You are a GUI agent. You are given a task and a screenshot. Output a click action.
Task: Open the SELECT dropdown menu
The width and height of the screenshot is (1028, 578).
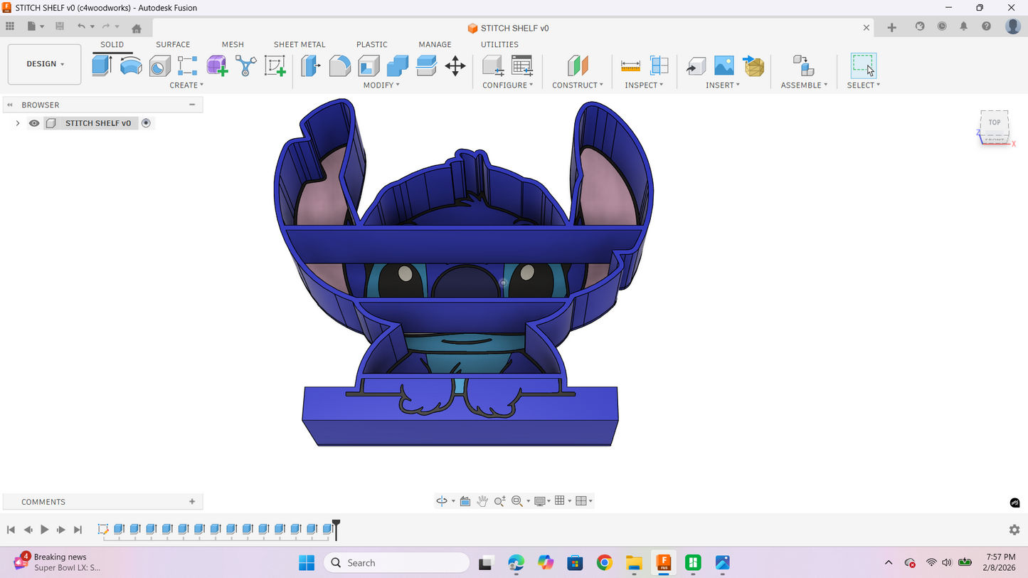tap(864, 85)
